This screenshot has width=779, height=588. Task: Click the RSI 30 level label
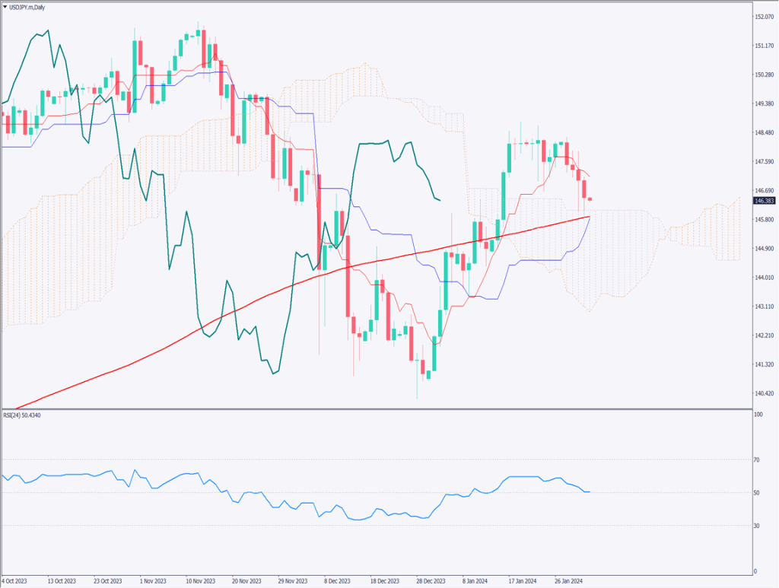pos(757,526)
